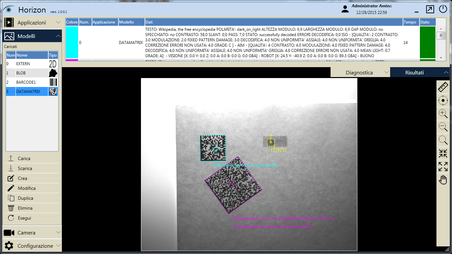The image size is (452, 254).
Task: Click the results table scrollbar thumb
Action: tap(440, 35)
